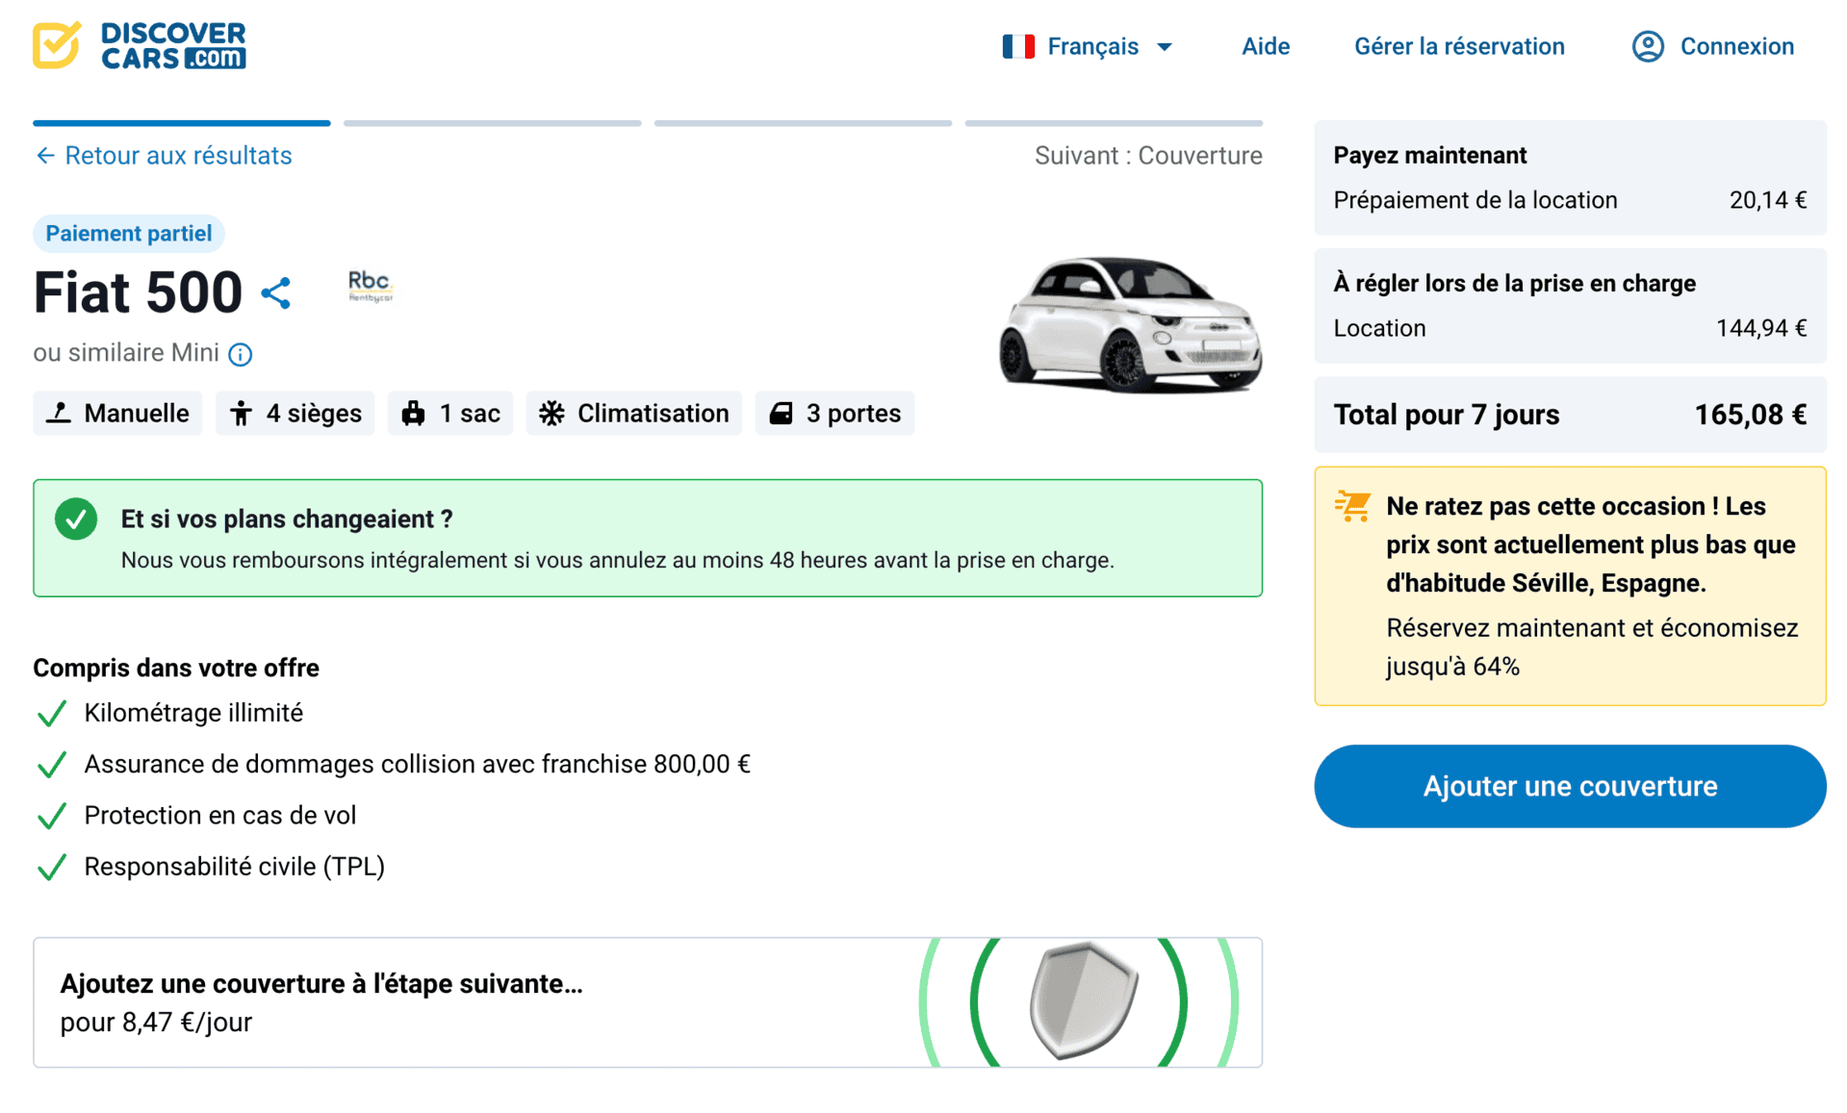The width and height of the screenshot is (1847, 1113).
Task: Open the Connexion account icon
Action: tap(1647, 45)
